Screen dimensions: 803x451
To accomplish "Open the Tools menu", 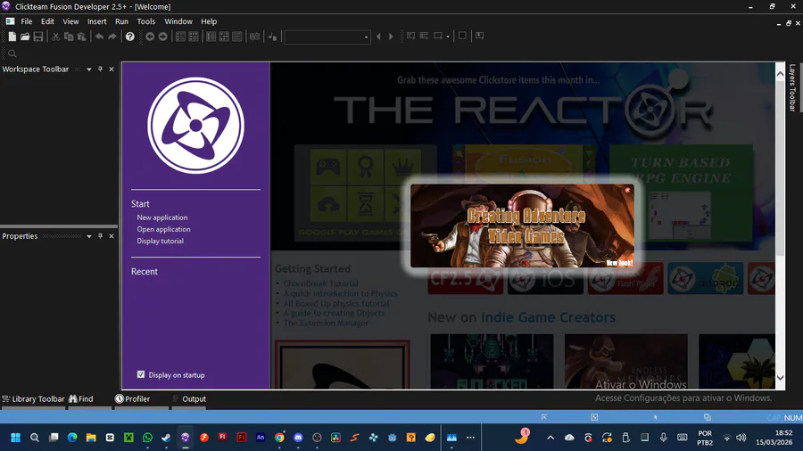I will [146, 21].
